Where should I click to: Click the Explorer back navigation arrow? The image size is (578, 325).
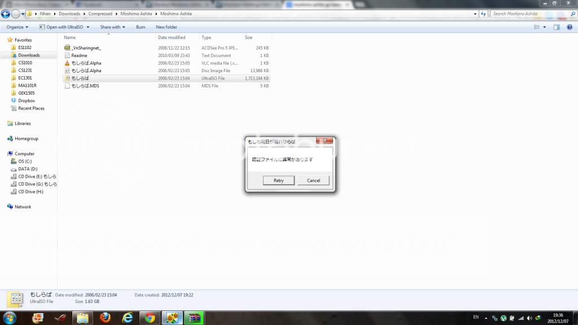point(6,14)
